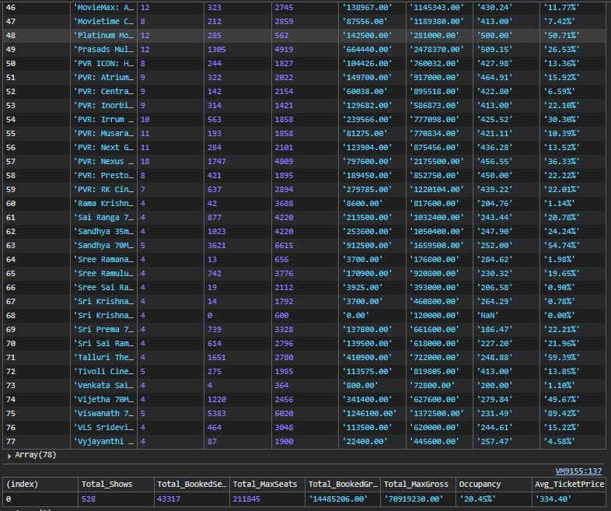Screen dimensions: 611x511
Task: Click the shows count 18 in row 57
Action: [x=145, y=161]
